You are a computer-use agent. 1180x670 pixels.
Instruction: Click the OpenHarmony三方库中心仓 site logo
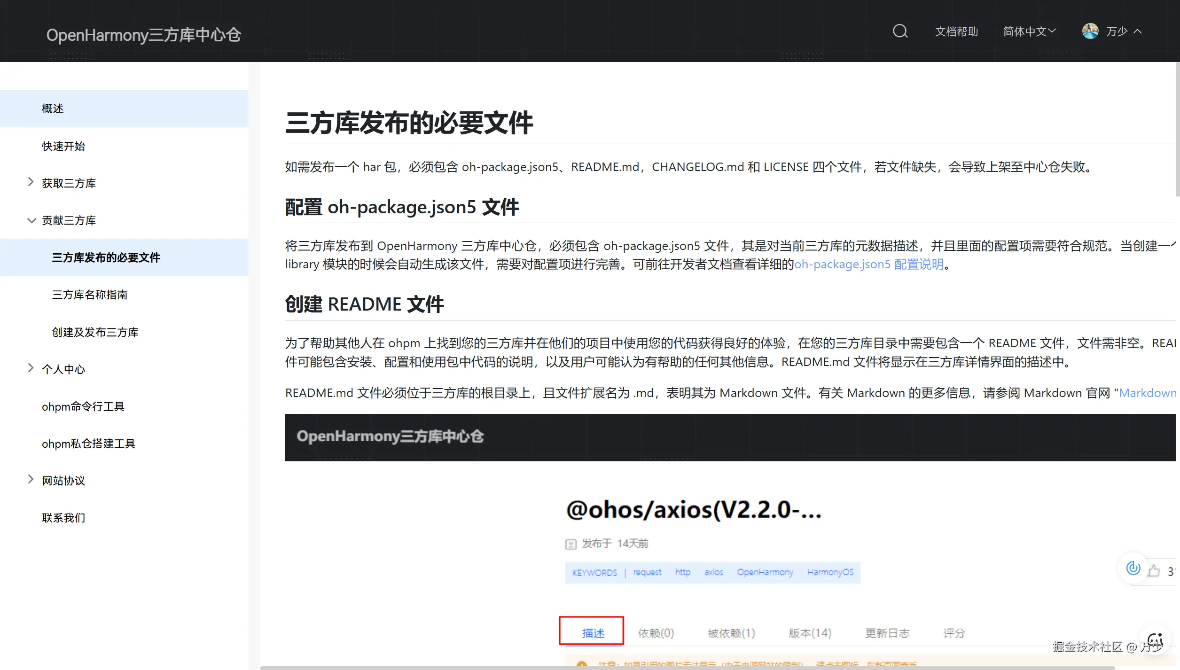[143, 35]
